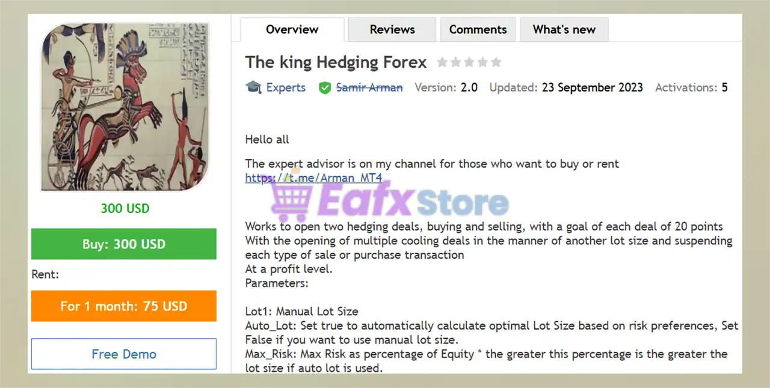Click the green verified shield icon
The height and width of the screenshot is (388, 770).
[x=325, y=88]
